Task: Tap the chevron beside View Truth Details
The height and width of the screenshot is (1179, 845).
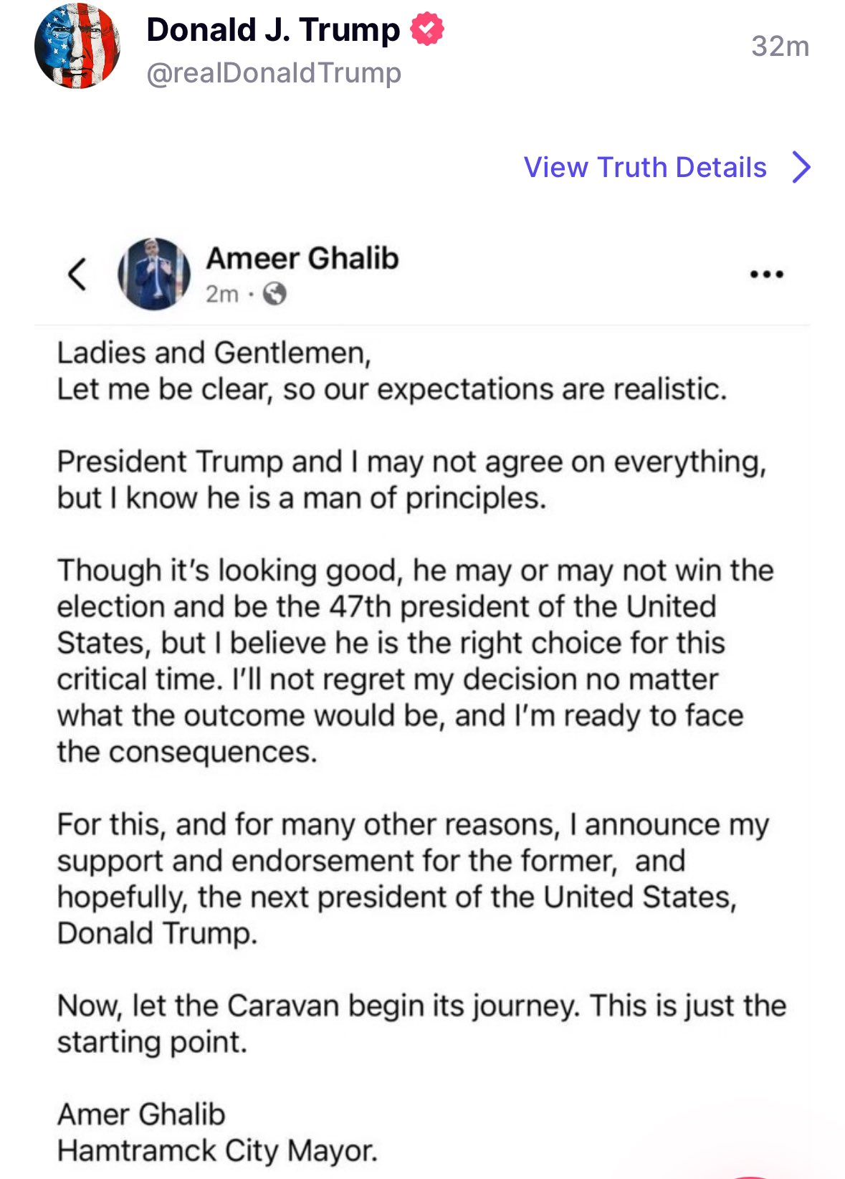Action: pos(801,167)
